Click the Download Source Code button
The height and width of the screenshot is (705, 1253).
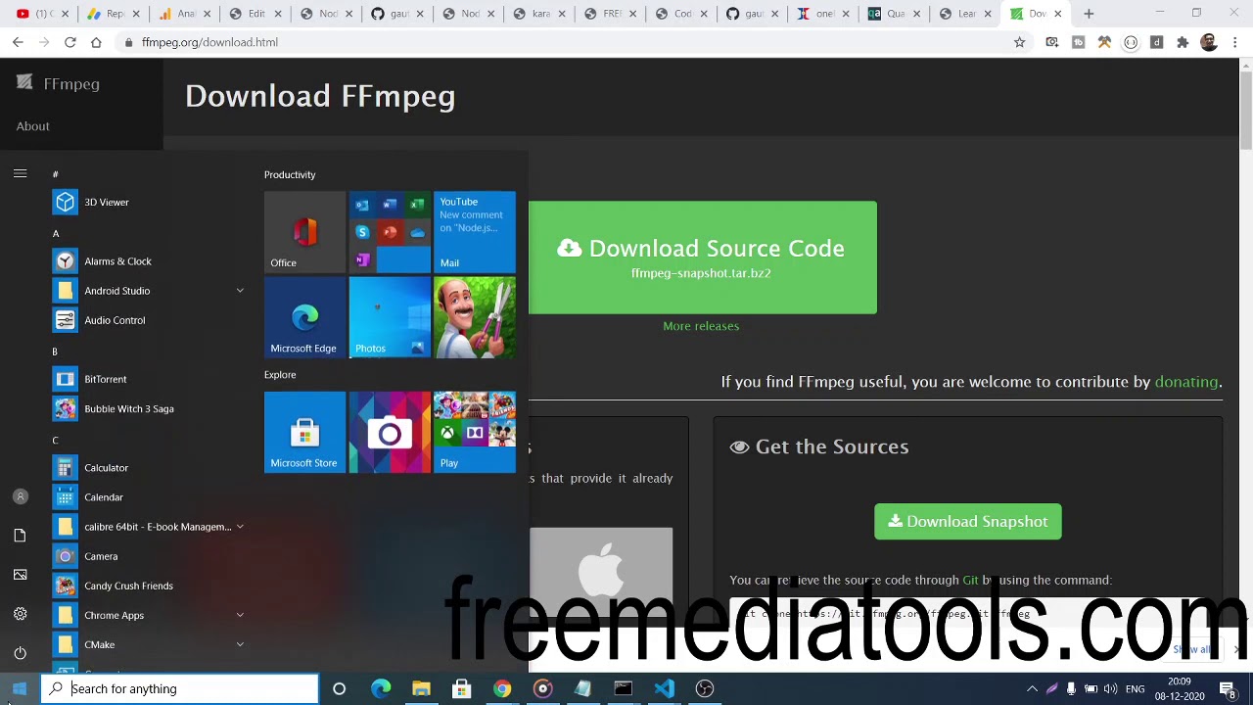click(x=702, y=258)
